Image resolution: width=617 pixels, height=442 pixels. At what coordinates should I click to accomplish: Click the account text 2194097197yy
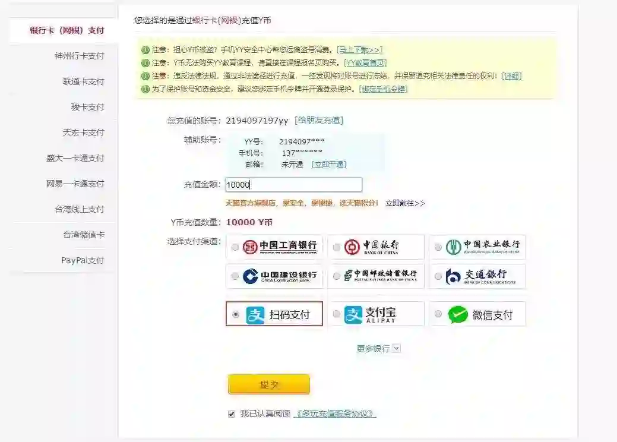[x=257, y=121]
